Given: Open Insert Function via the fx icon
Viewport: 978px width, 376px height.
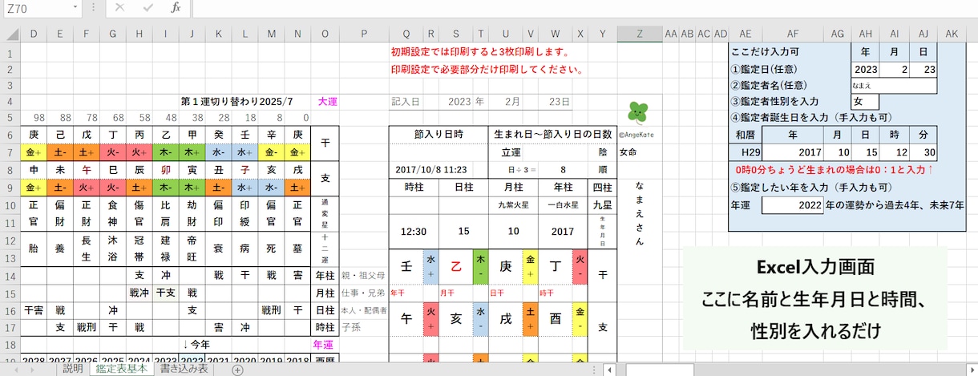Looking at the screenshot, I should 176,8.
